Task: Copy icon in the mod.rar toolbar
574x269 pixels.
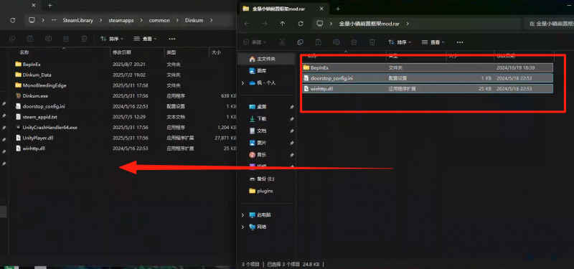Action: coord(300,42)
